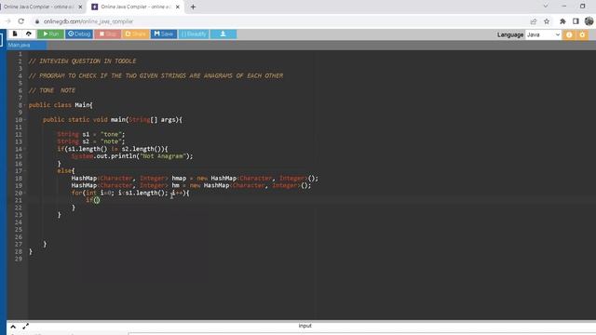596x335 pixels.
Task: Collapse the else block fold on line 17
Action: click(x=25, y=171)
